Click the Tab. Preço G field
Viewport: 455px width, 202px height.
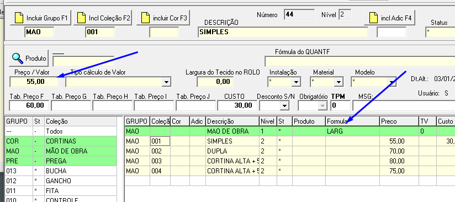point(71,105)
